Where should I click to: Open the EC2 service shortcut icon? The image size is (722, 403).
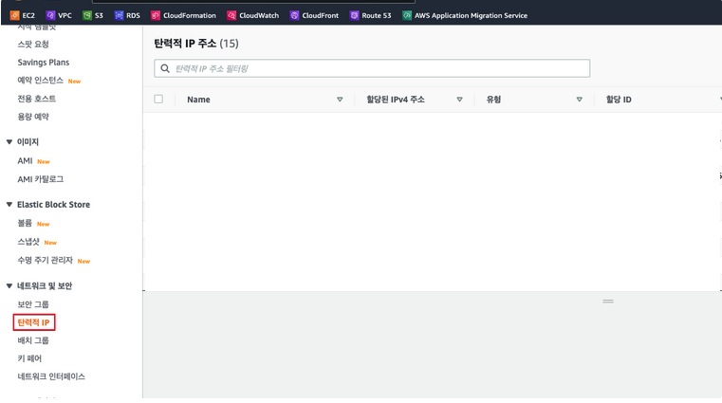(14, 15)
